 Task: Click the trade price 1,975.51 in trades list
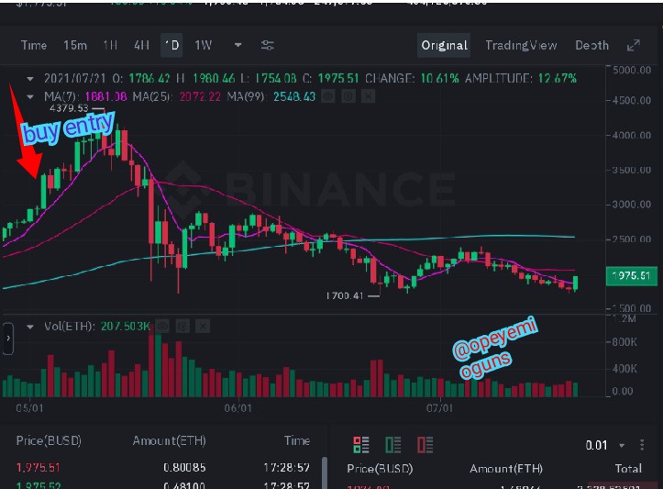click(38, 468)
